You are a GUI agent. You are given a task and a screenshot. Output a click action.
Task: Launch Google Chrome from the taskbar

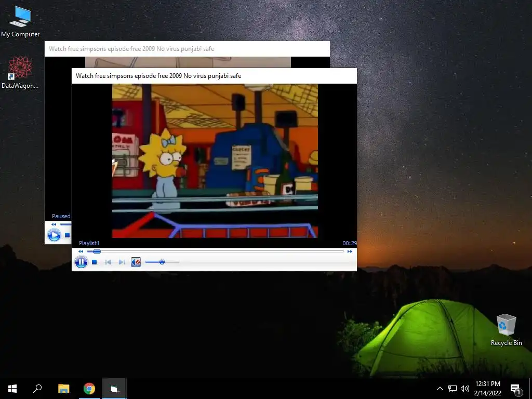(x=89, y=389)
